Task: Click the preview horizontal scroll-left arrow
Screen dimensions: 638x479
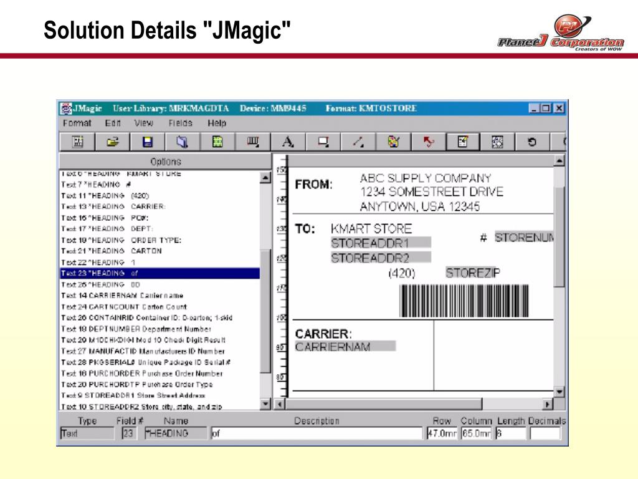Action: (280, 404)
